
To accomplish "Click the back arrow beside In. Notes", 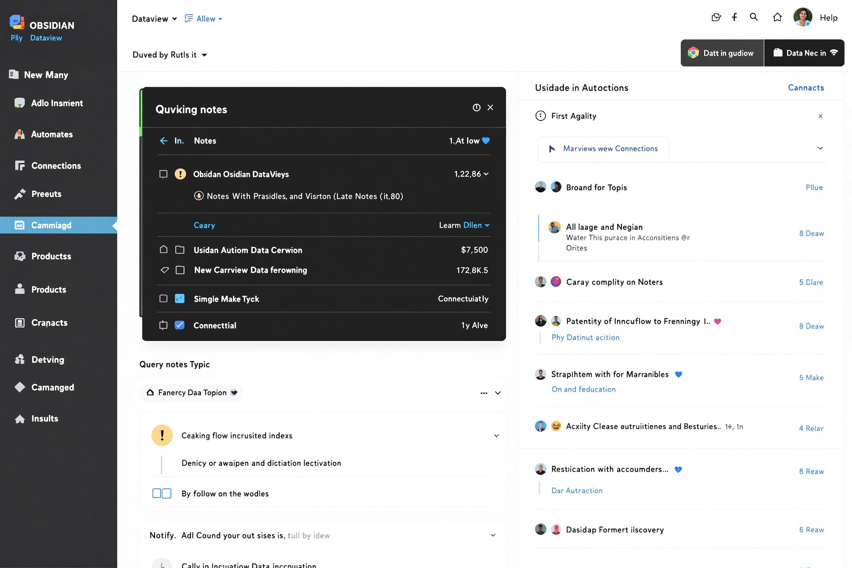I will coord(164,141).
